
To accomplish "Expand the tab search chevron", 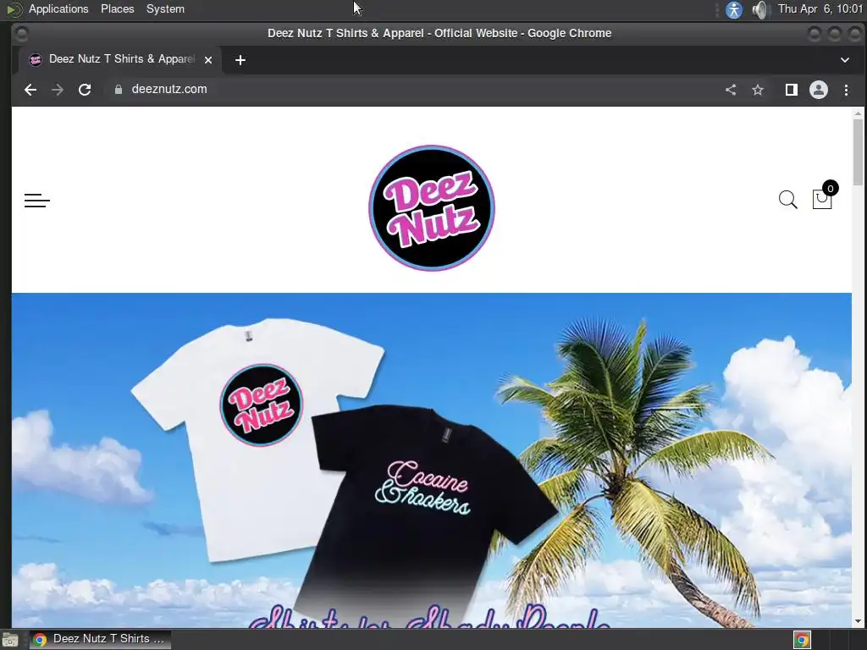I will tap(844, 60).
